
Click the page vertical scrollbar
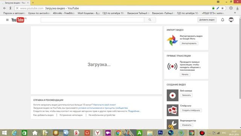pos(240,59)
